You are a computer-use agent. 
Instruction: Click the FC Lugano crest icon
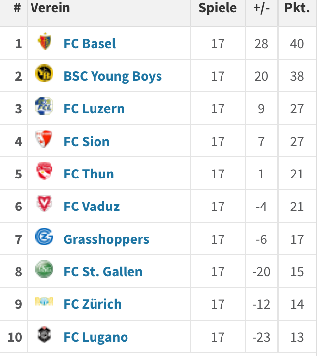coord(44,334)
